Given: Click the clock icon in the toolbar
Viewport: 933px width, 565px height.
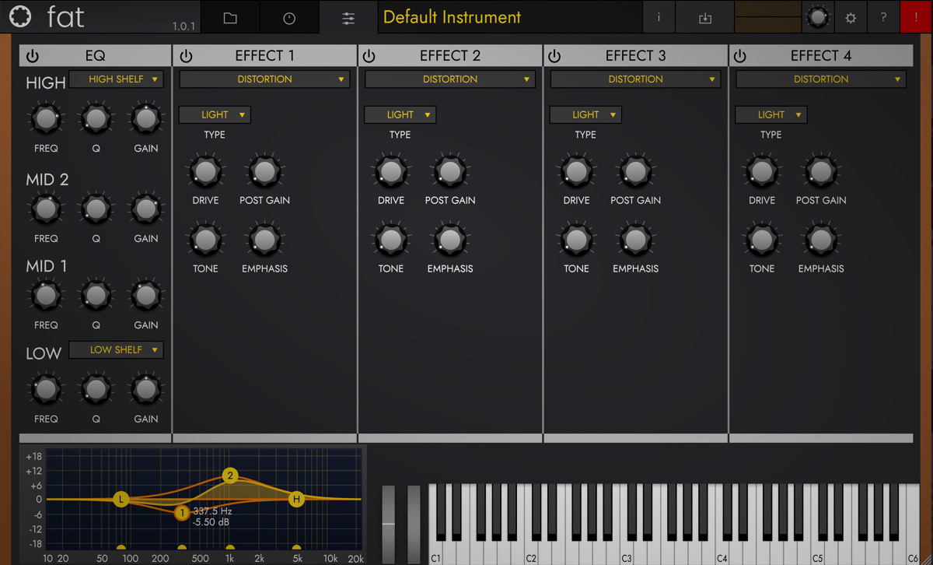Looking at the screenshot, I should pyautogui.click(x=289, y=17).
